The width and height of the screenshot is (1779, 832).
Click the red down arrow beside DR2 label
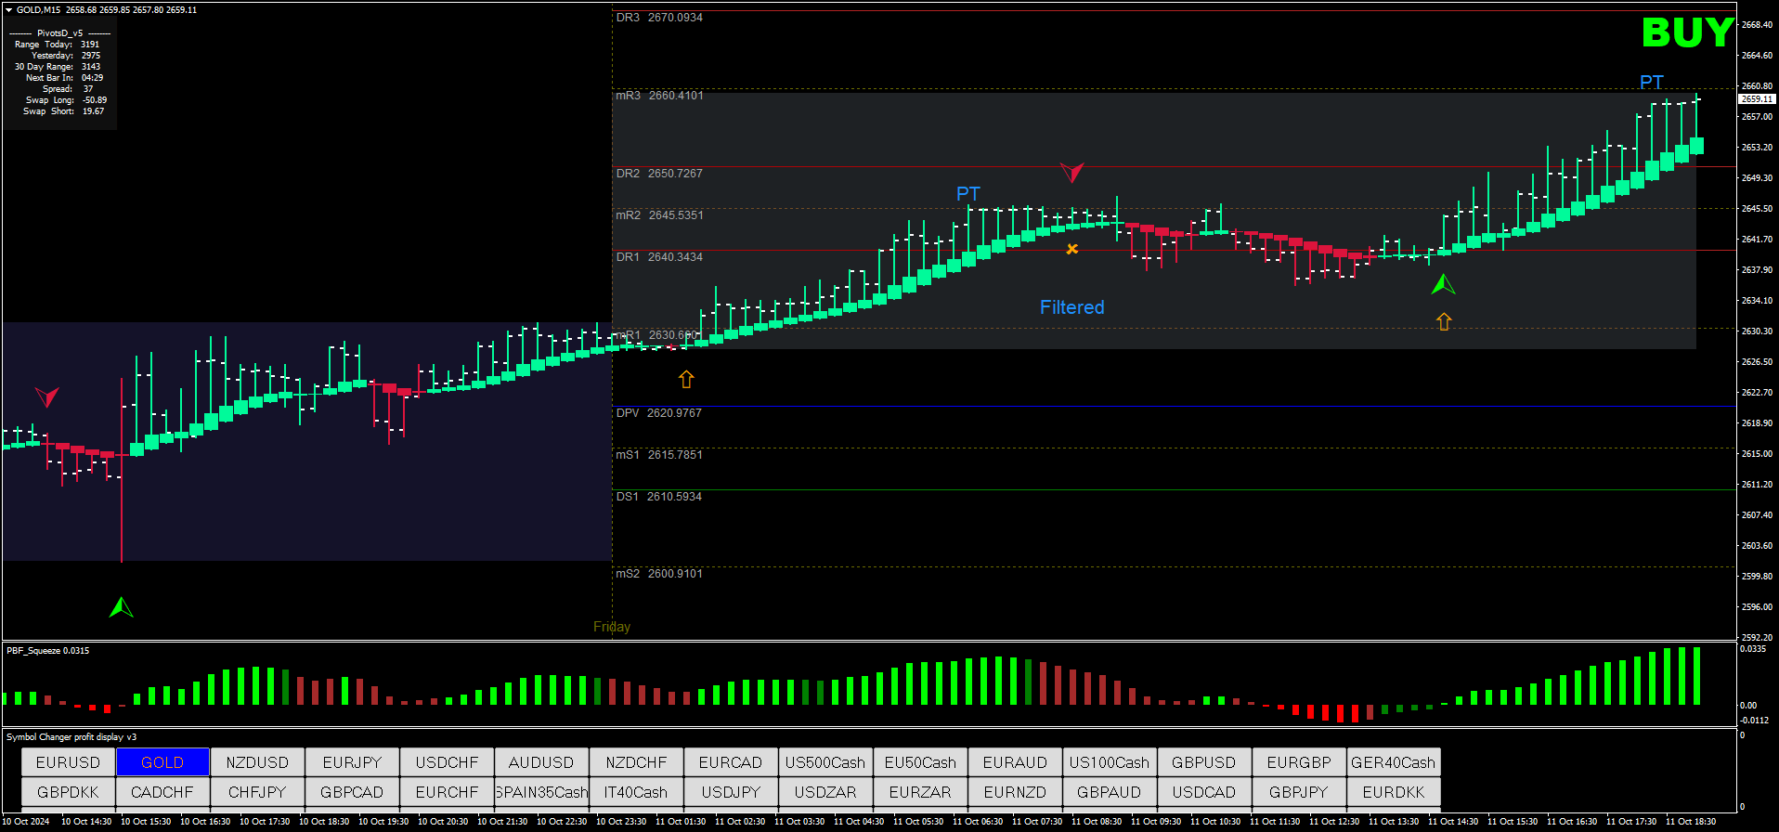1071,173
